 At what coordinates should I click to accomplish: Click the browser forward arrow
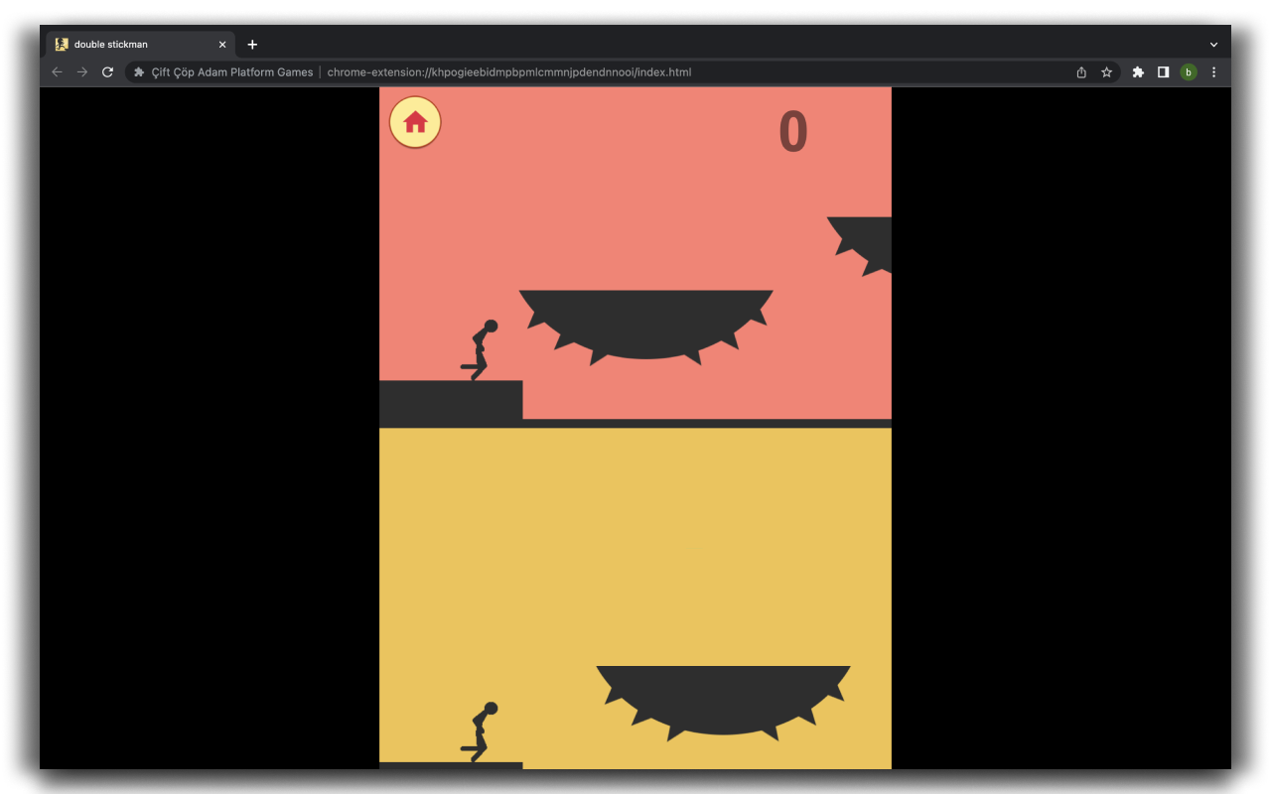point(82,72)
